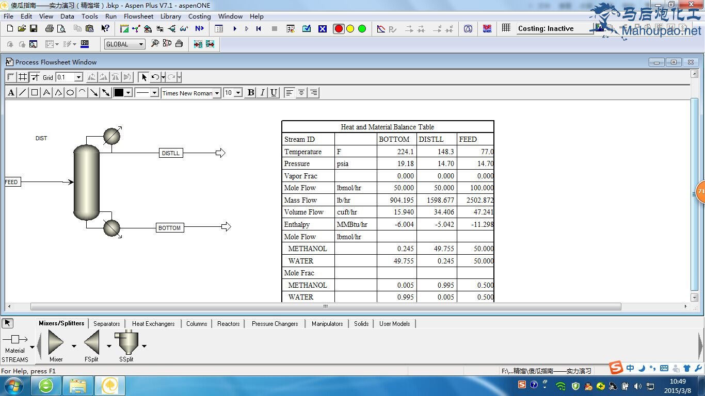Click the BOTTOM stream label
This screenshot has height=396, width=705.
[170, 228]
